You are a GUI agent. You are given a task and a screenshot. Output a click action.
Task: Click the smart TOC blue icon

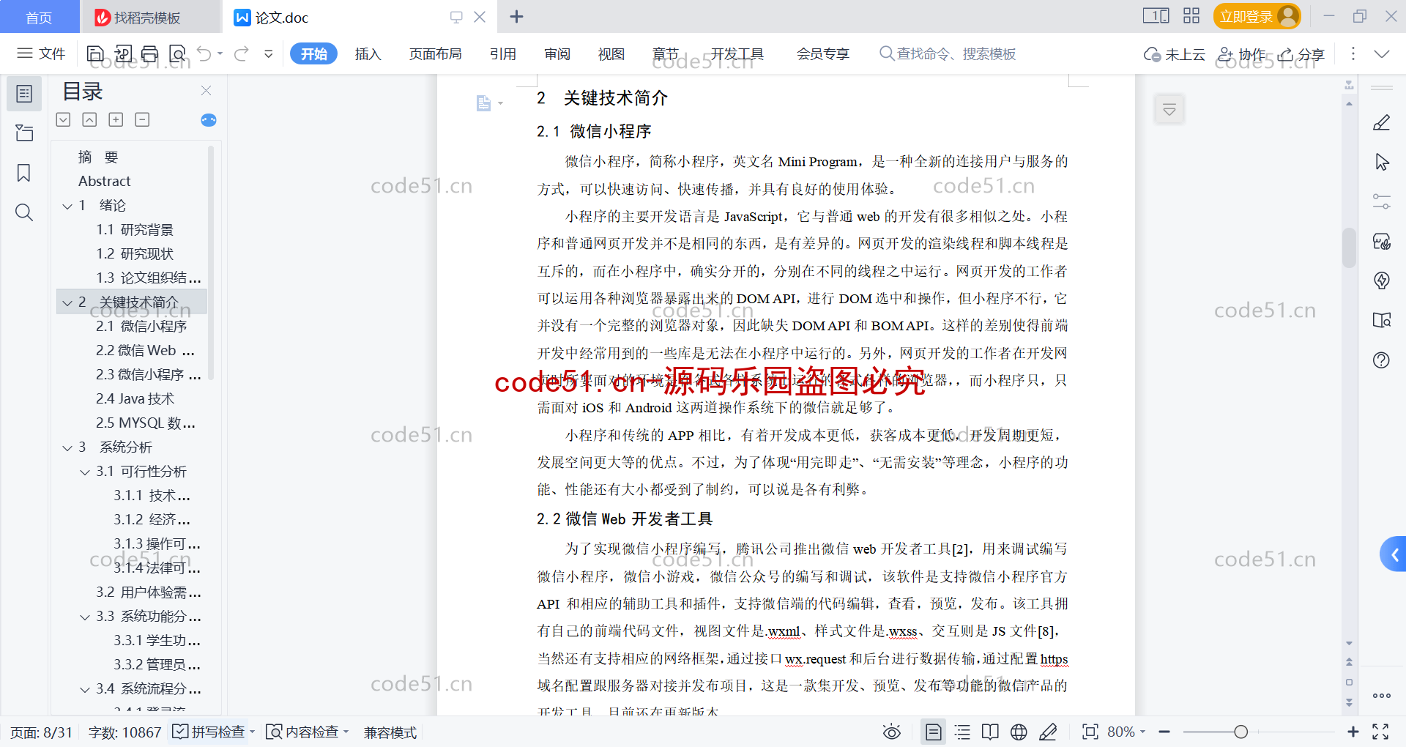coord(209,120)
